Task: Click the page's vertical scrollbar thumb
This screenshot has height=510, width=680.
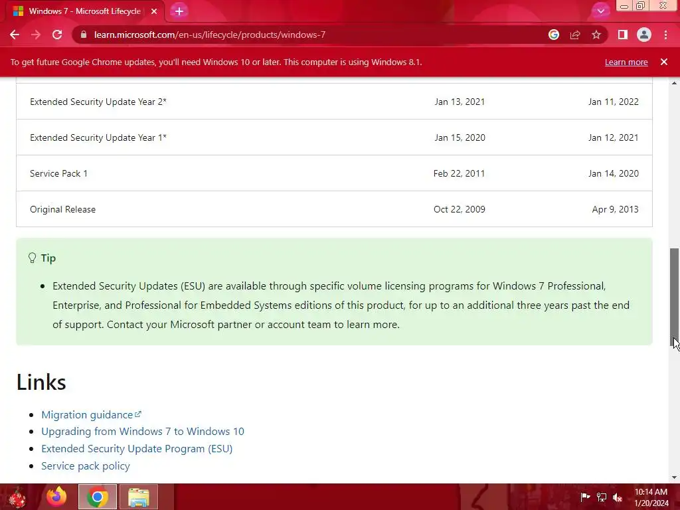Action: point(675,297)
